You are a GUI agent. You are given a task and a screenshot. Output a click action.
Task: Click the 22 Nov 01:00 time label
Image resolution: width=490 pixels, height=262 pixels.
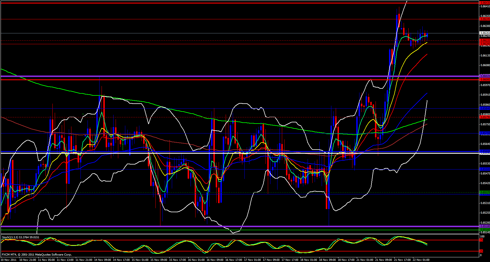[421, 260]
